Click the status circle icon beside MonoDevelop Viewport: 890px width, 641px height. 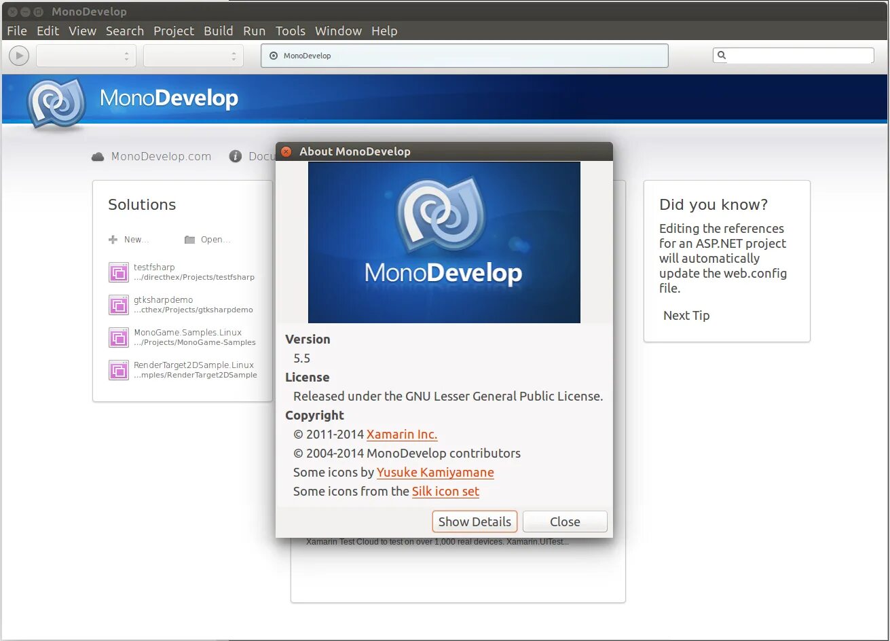tap(274, 56)
